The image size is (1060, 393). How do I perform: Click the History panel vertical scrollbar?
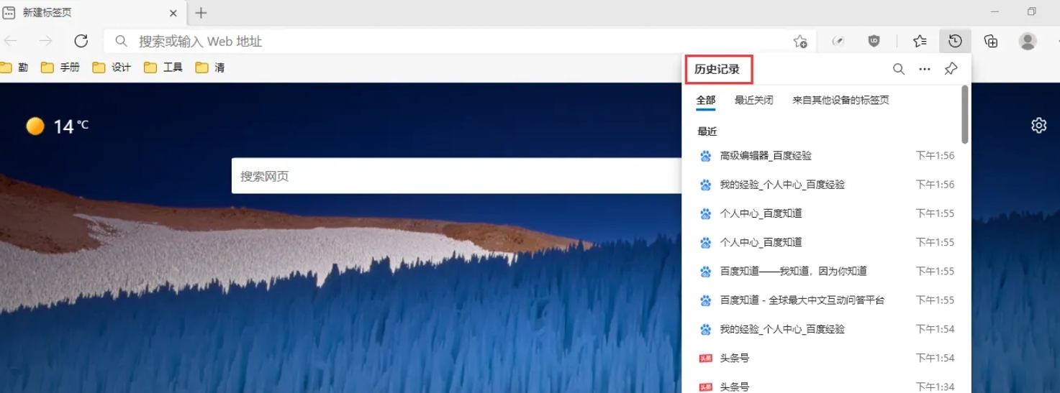tap(965, 115)
